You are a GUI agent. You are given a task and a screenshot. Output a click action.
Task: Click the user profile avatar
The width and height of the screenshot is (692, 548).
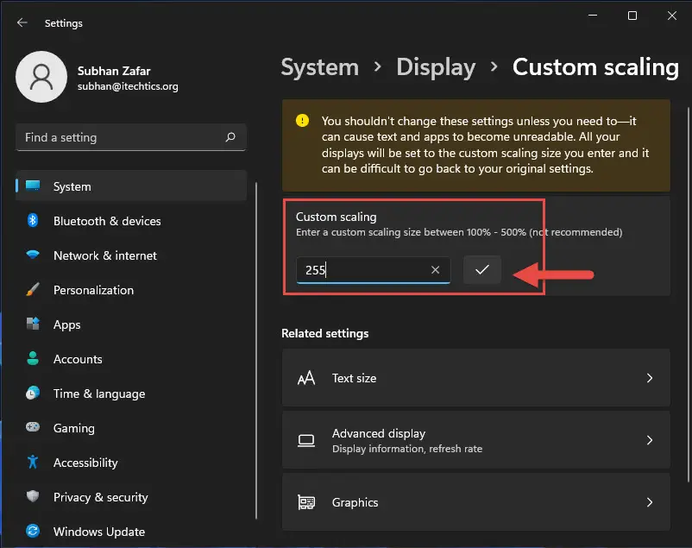[x=41, y=77]
